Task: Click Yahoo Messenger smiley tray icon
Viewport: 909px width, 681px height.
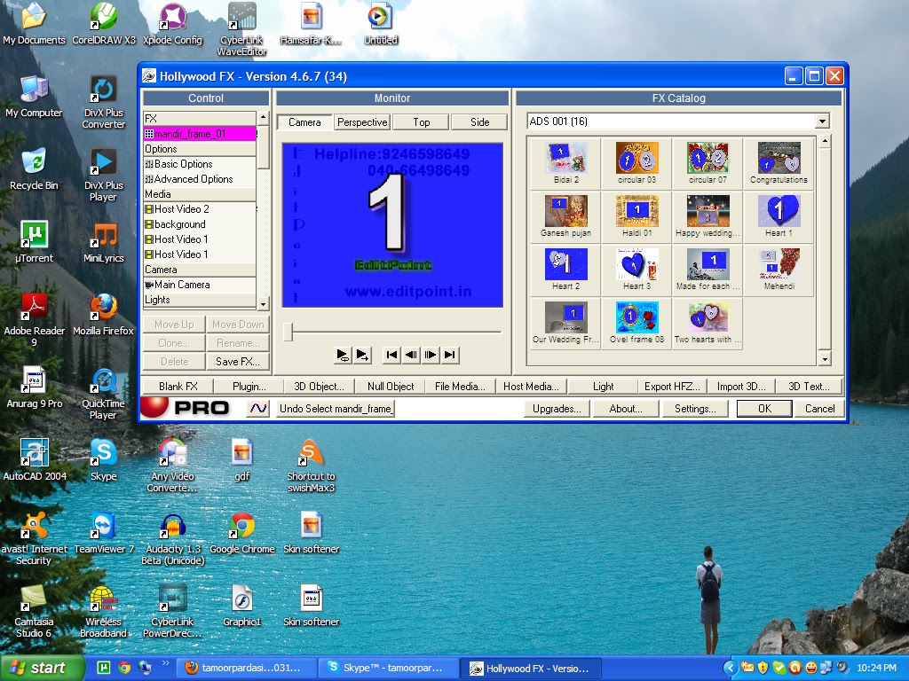Action: pyautogui.click(x=810, y=668)
